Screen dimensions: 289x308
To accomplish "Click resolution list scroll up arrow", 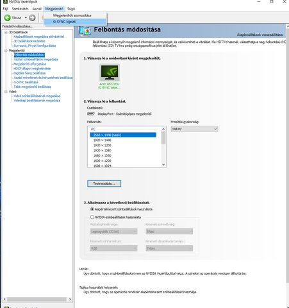I will tap(163, 129).
